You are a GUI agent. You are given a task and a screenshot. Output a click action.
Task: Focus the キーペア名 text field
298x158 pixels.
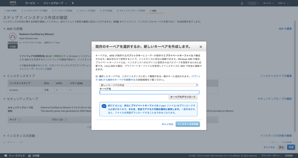[149, 92]
